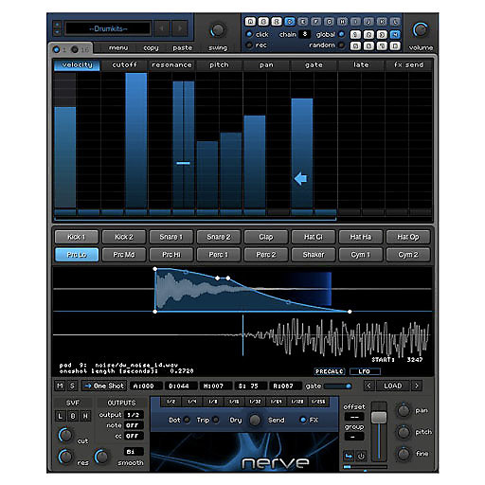Image resolution: width=485 pixels, height=485 pixels.
Task: Click the previous preset arrow button
Action: click(162, 28)
